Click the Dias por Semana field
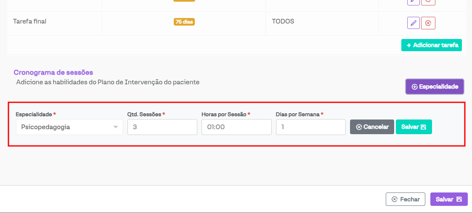 310,127
